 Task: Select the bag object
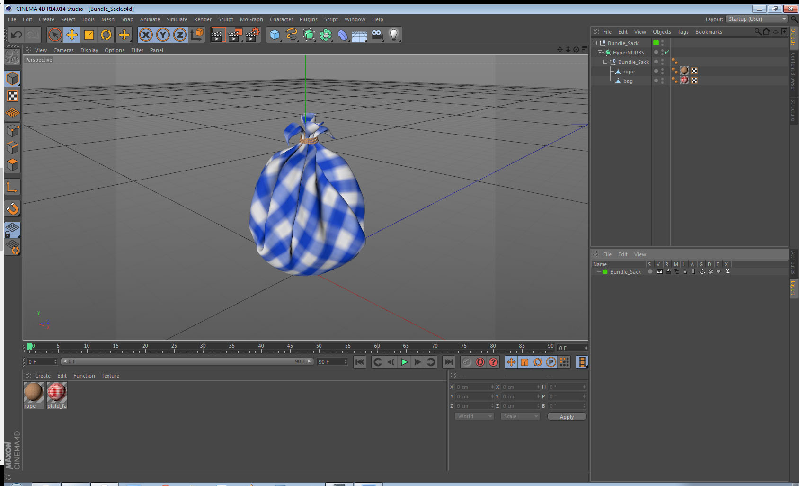[628, 81]
